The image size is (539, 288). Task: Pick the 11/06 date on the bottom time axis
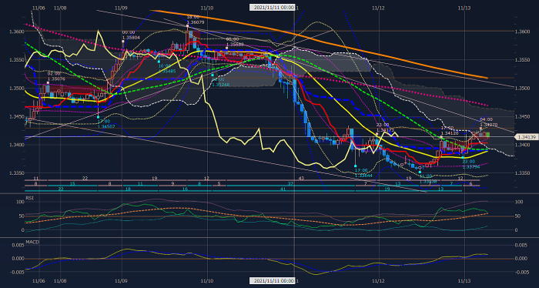tap(38, 280)
